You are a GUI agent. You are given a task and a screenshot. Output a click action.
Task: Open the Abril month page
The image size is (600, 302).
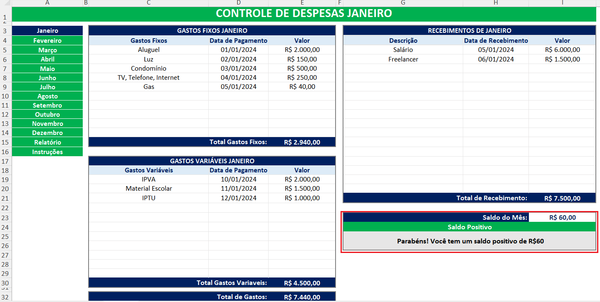pyautogui.click(x=47, y=59)
